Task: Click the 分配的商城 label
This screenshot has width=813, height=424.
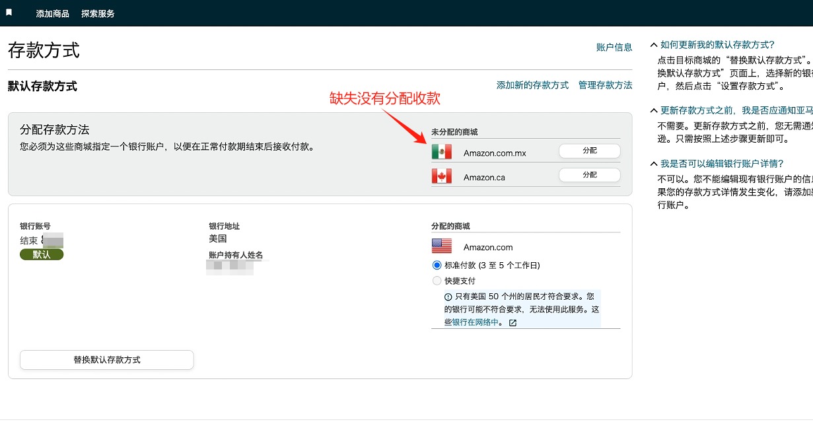Action: click(450, 227)
